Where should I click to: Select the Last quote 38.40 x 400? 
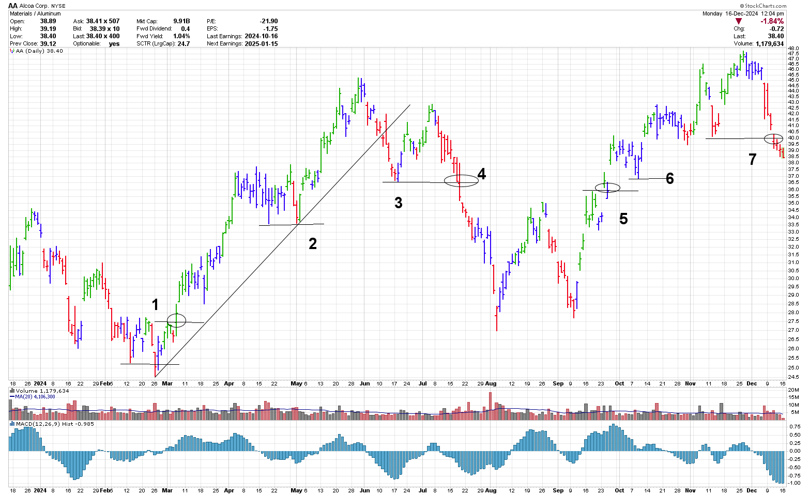point(103,36)
